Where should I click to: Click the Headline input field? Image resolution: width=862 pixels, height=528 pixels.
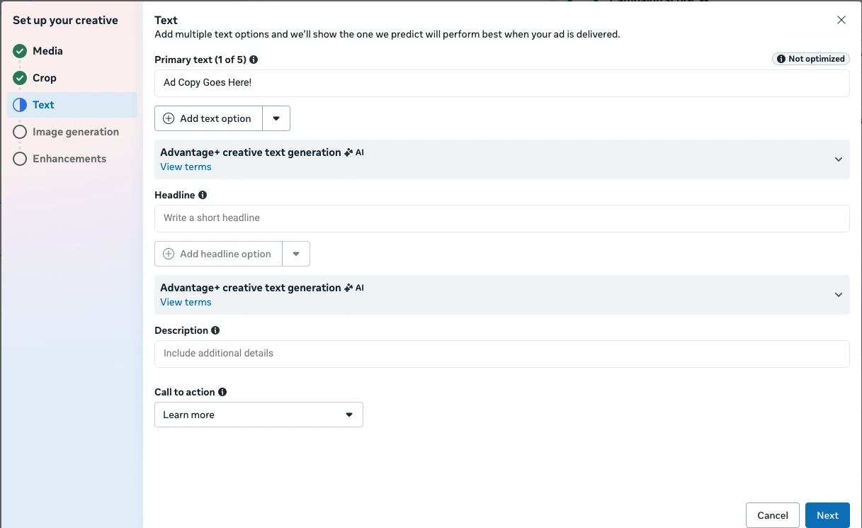pos(501,218)
